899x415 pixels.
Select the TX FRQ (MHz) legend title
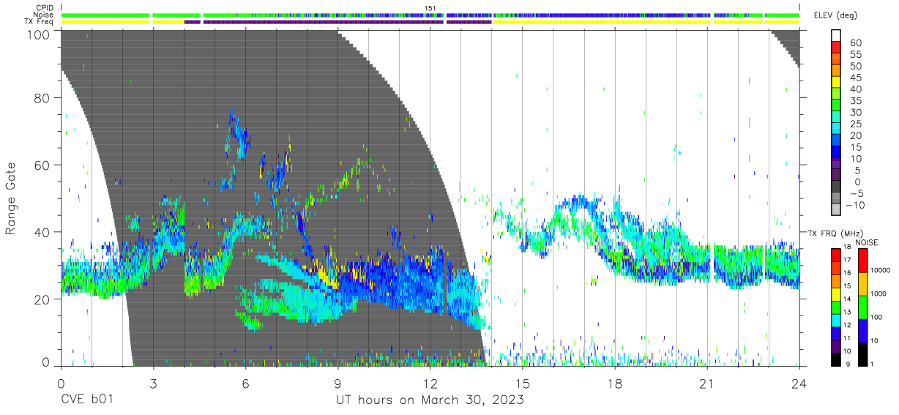point(835,233)
